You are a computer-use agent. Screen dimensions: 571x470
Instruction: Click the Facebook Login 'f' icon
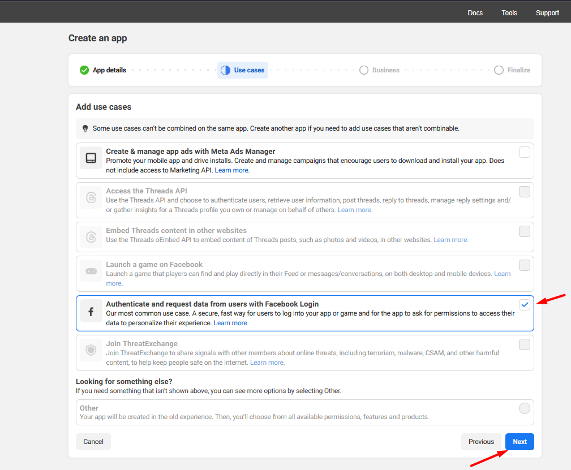click(x=91, y=311)
